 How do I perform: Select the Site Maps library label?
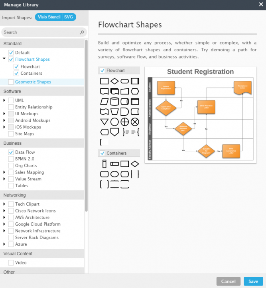pos(25,134)
